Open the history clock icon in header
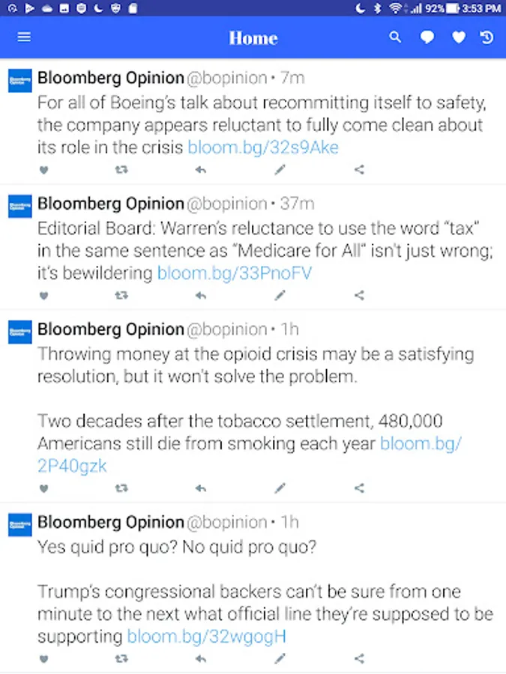 pos(487,37)
